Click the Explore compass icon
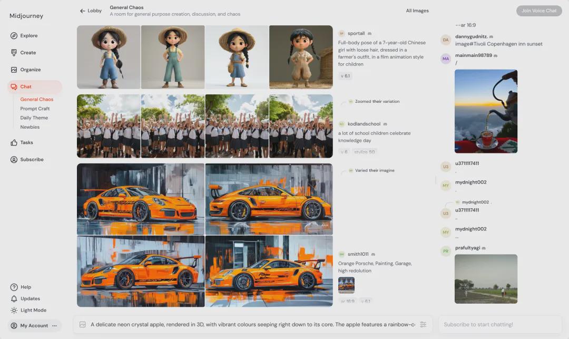 click(14, 36)
